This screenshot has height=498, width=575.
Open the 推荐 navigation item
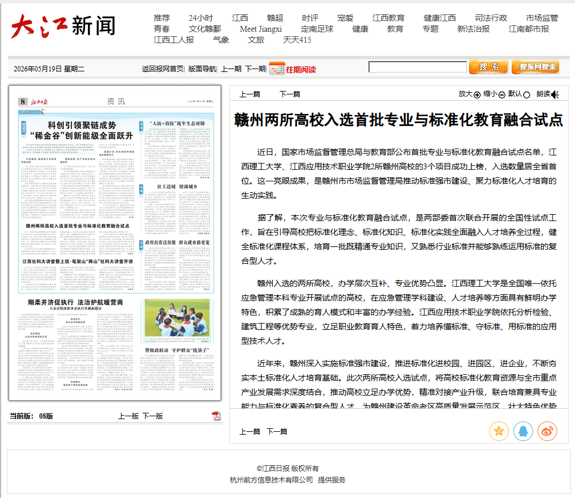click(162, 18)
